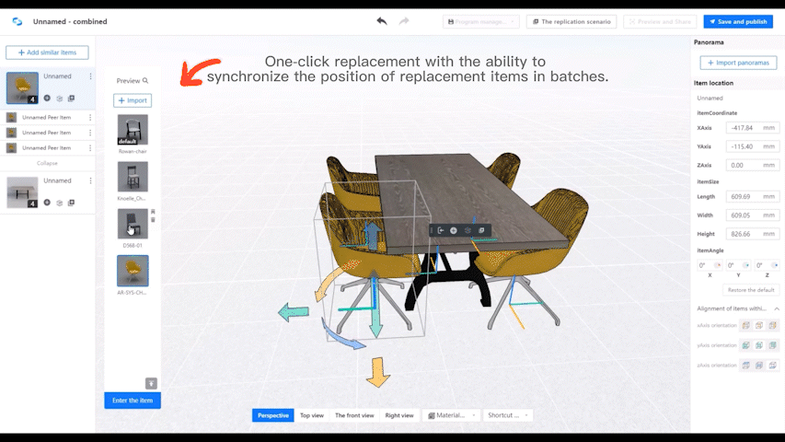Screen dimensions: 785x442
Task: Click the delete trash icon beside D568-01
Action: coord(153,220)
